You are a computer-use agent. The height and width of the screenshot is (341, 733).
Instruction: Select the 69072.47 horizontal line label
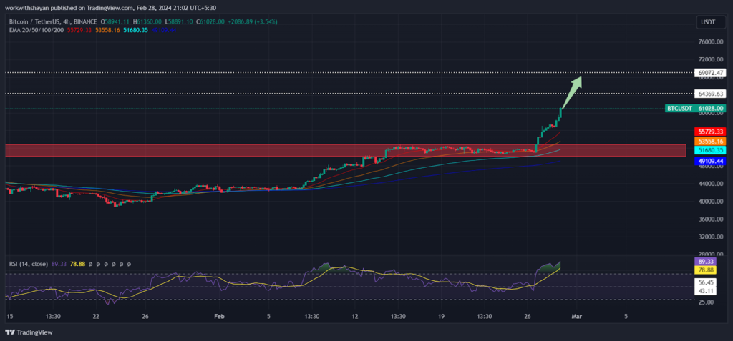click(710, 73)
